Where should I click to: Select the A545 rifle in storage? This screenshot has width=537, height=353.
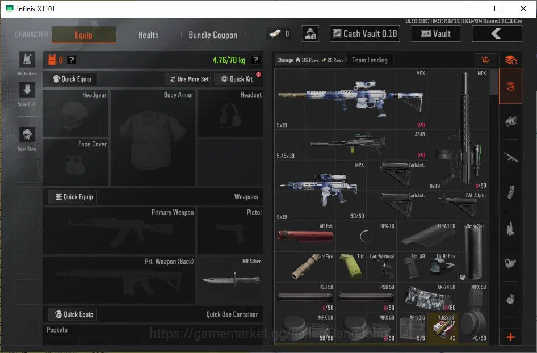tap(351, 145)
